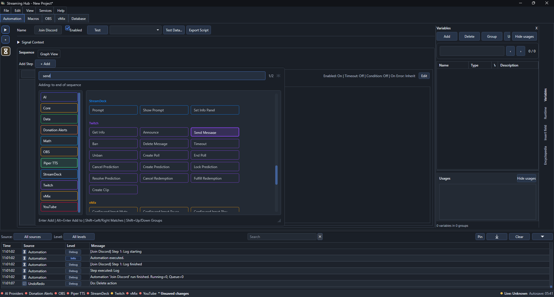
Task: Open the Services menu
Action: (x=45, y=11)
